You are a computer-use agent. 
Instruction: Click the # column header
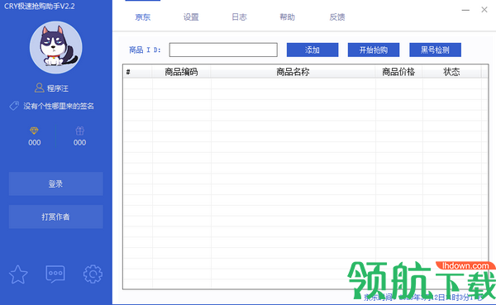(137, 72)
